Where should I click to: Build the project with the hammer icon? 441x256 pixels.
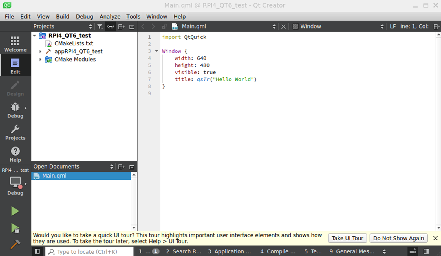15,244
